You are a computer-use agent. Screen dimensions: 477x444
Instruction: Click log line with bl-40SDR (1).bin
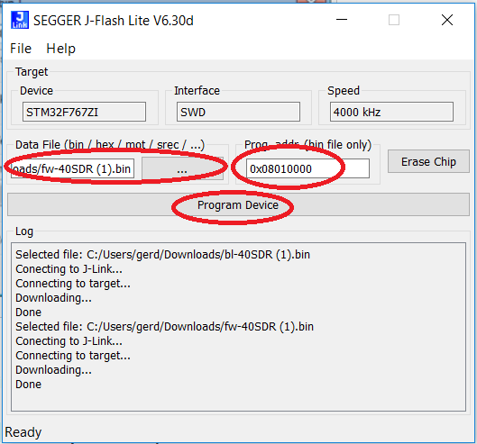[x=162, y=255]
